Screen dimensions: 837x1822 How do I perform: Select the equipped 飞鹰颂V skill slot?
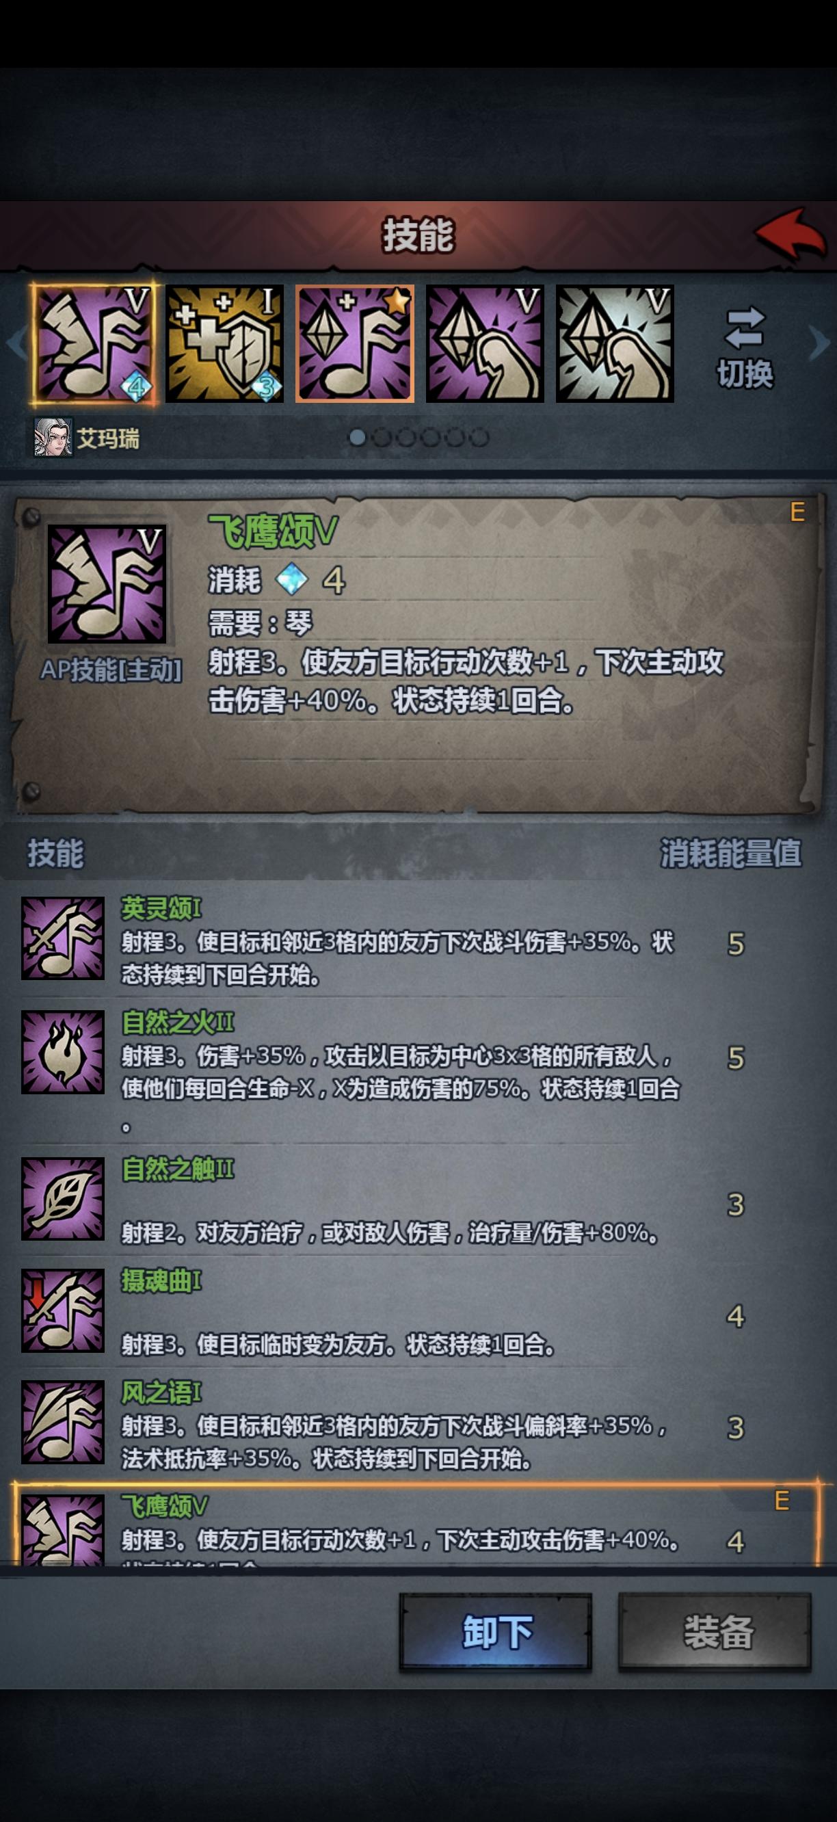click(94, 344)
